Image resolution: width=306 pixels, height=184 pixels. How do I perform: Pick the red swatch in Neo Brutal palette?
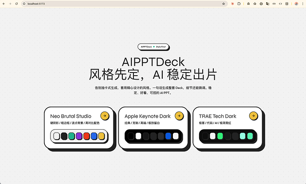coord(86,136)
